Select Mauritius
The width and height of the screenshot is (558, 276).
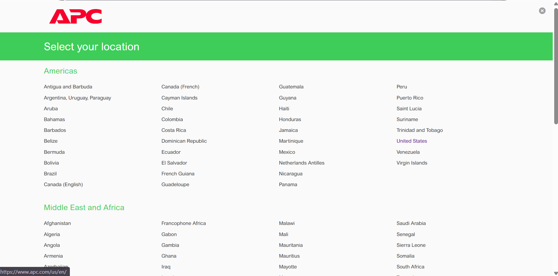pos(289,256)
